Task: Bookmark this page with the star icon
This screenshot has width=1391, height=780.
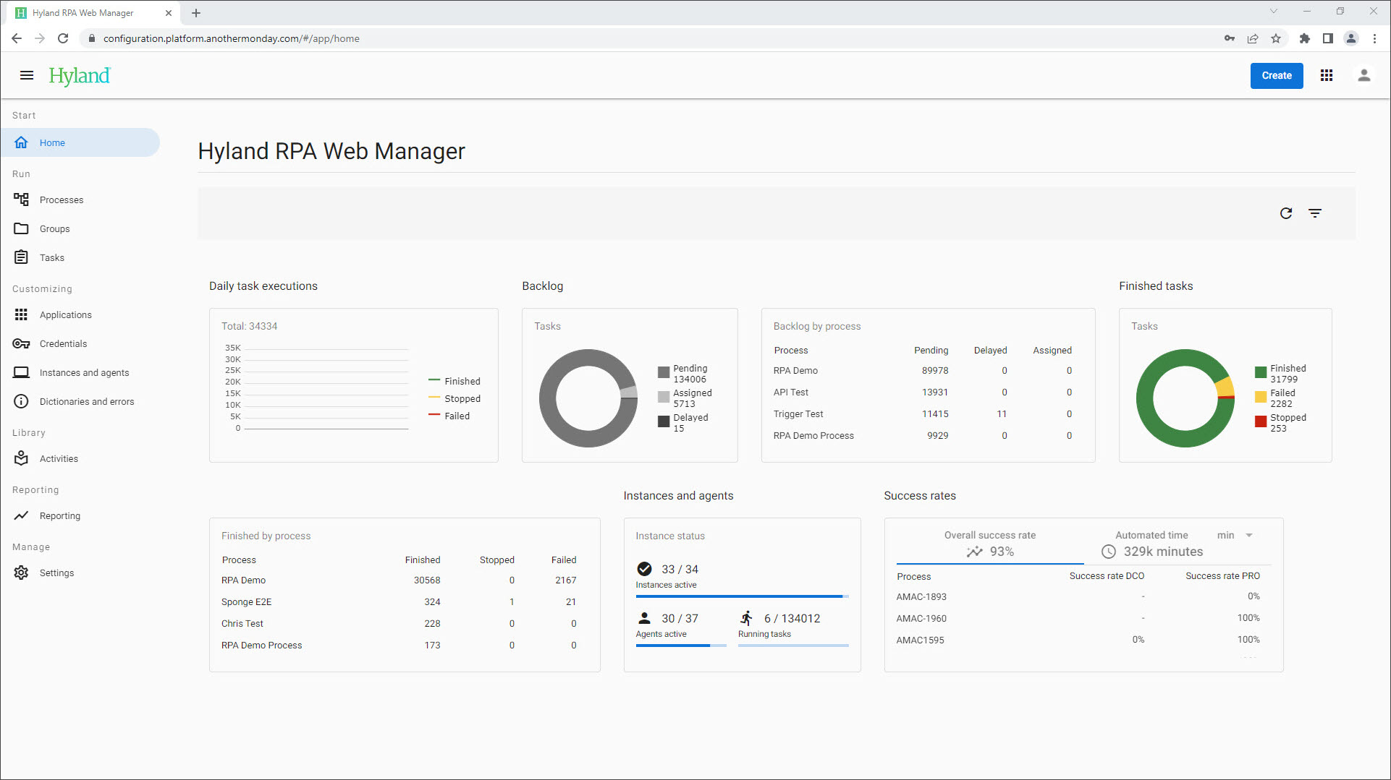Action: click(x=1276, y=38)
